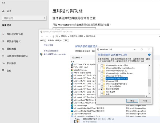This screenshot has height=123, width=160.
Task: Expand the 列印和文件服務 tree node
Action: pos(99,89)
